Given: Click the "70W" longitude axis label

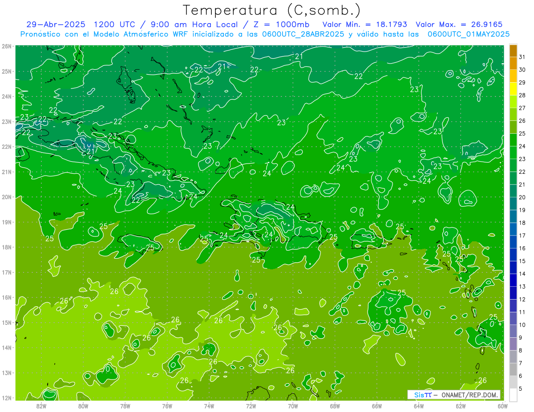Looking at the screenshot, I should tap(293, 406).
